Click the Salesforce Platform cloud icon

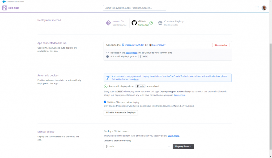[4, 2]
